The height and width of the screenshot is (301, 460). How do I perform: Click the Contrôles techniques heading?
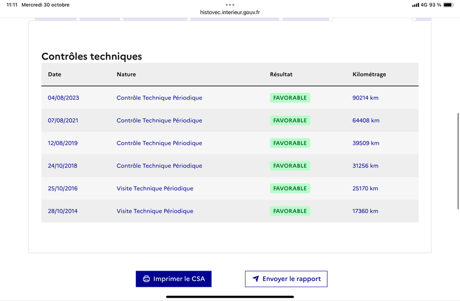point(91,56)
